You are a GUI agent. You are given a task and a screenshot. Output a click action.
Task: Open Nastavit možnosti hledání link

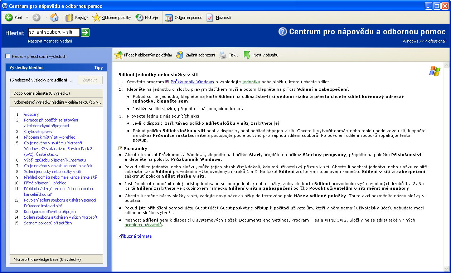tap(50, 41)
